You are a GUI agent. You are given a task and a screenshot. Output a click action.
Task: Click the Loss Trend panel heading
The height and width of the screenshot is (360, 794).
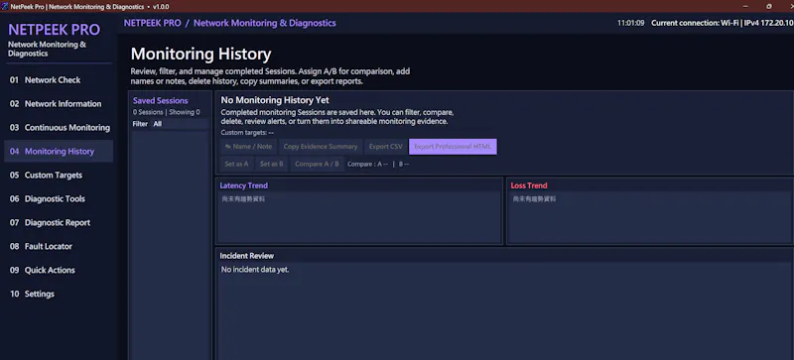click(x=529, y=185)
